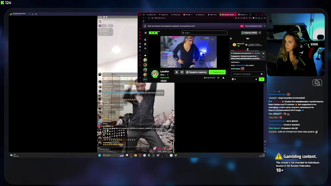
Task: Click the Kick video player
Action: (x=189, y=52)
